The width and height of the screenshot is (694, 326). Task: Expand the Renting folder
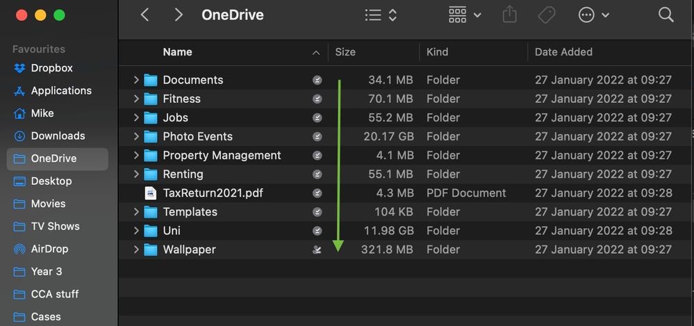tap(136, 174)
